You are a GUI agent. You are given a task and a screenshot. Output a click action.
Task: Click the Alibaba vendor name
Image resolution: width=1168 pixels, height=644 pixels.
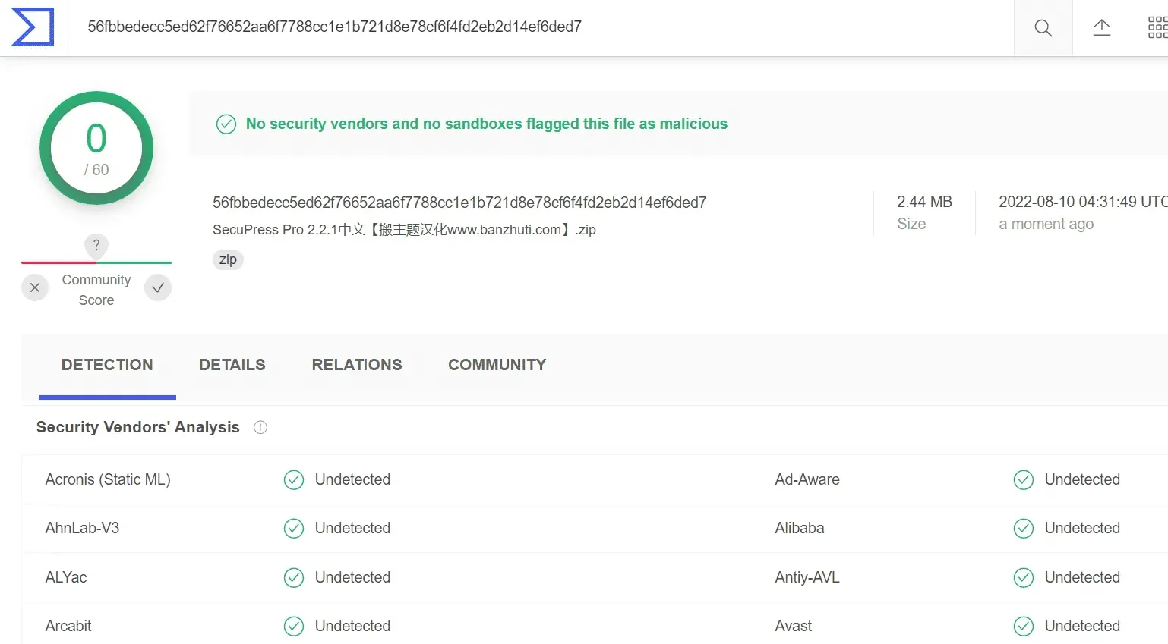click(x=800, y=528)
